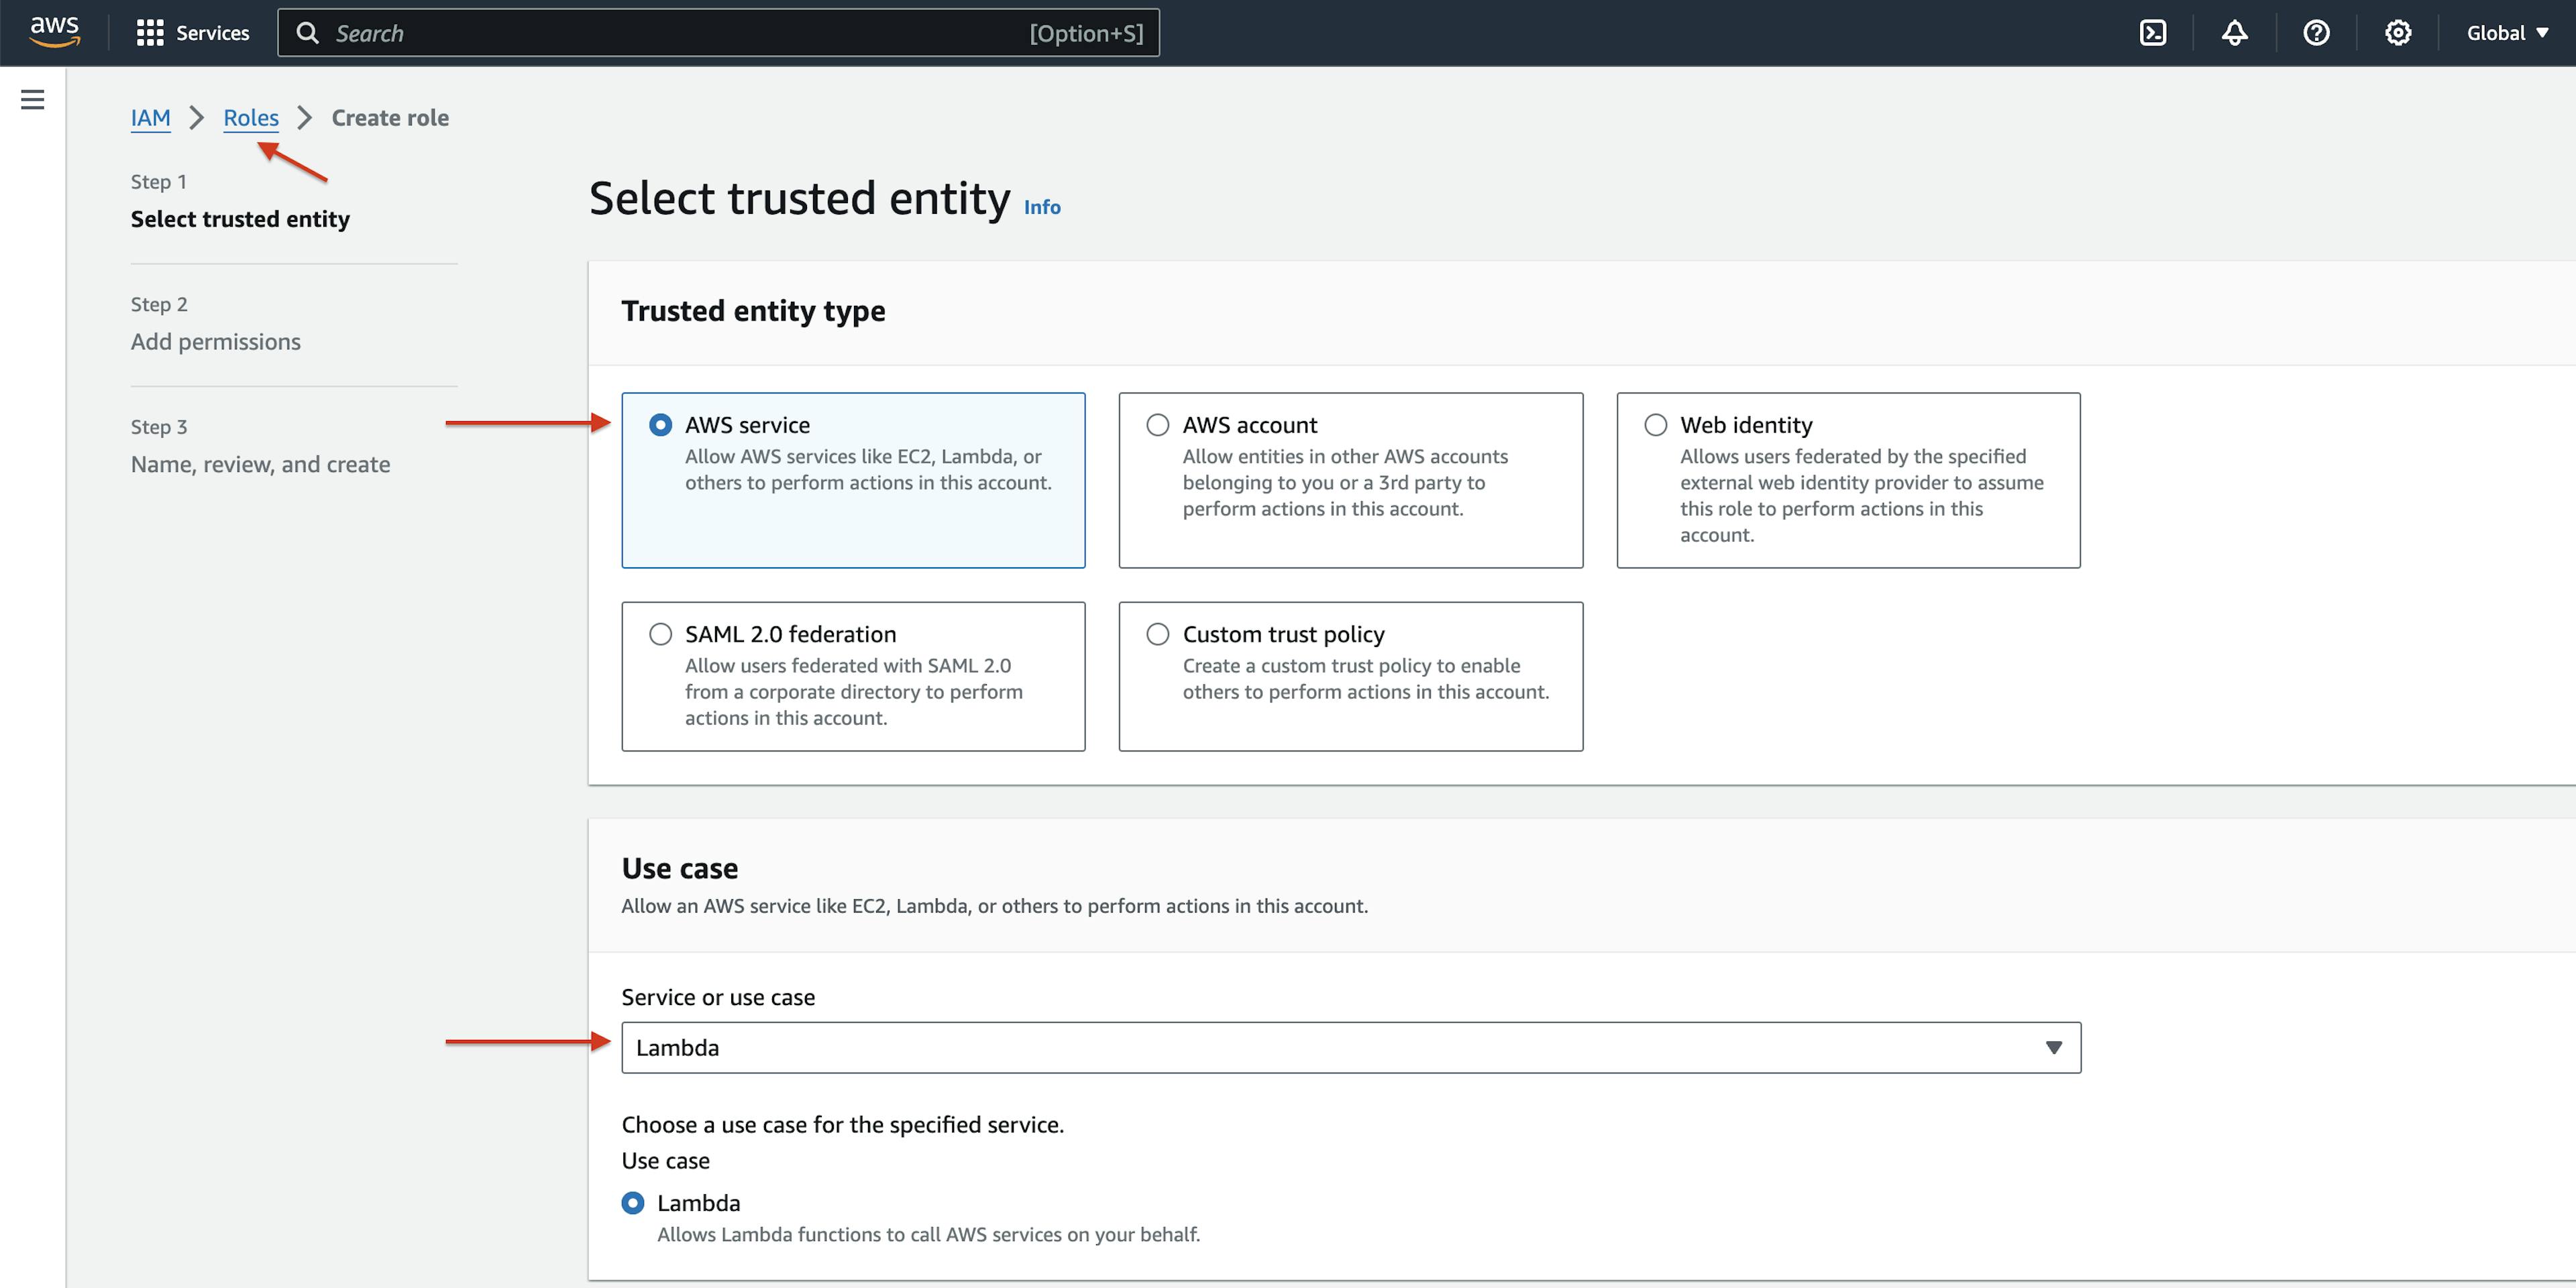2576x1288 pixels.
Task: Click the search magnifier icon
Action: [x=308, y=33]
